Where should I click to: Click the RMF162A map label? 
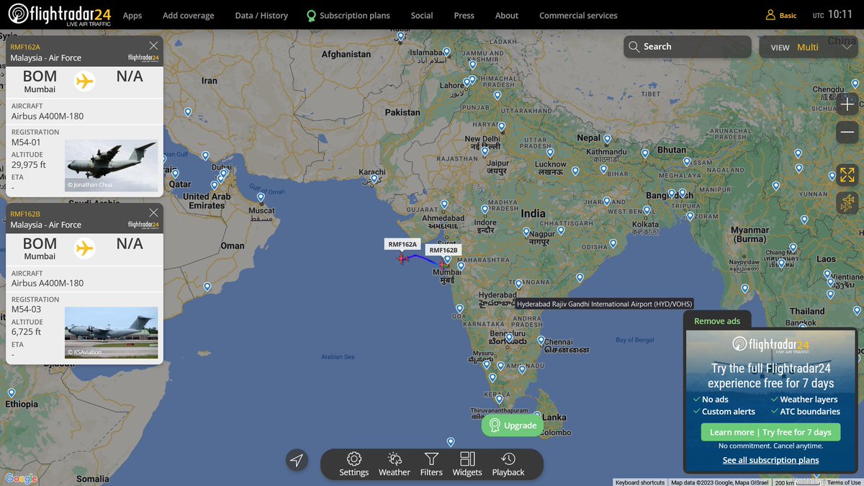coord(402,244)
